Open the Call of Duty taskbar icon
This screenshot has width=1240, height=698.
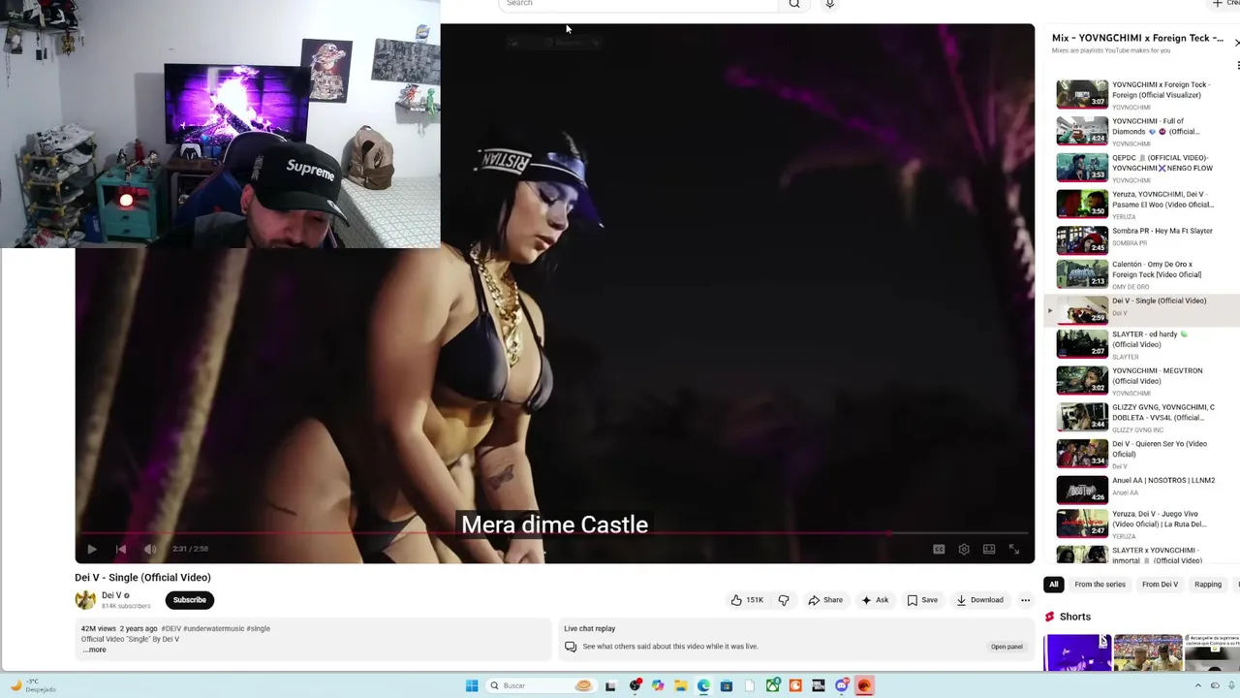tap(819, 686)
